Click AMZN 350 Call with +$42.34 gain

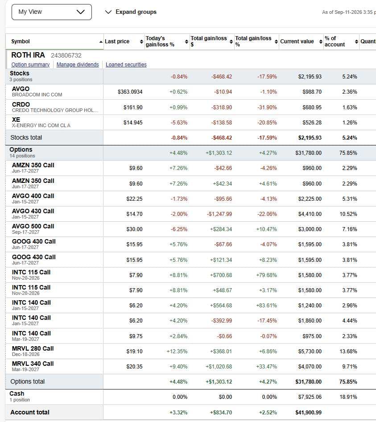point(33,181)
